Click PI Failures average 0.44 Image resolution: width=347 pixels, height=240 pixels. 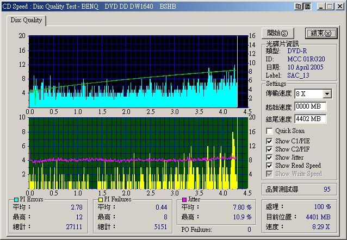click(x=162, y=207)
